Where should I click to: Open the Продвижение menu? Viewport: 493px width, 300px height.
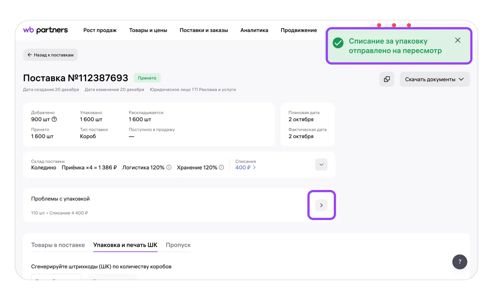tap(299, 30)
